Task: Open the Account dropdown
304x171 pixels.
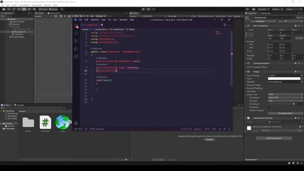Action: point(264,9)
